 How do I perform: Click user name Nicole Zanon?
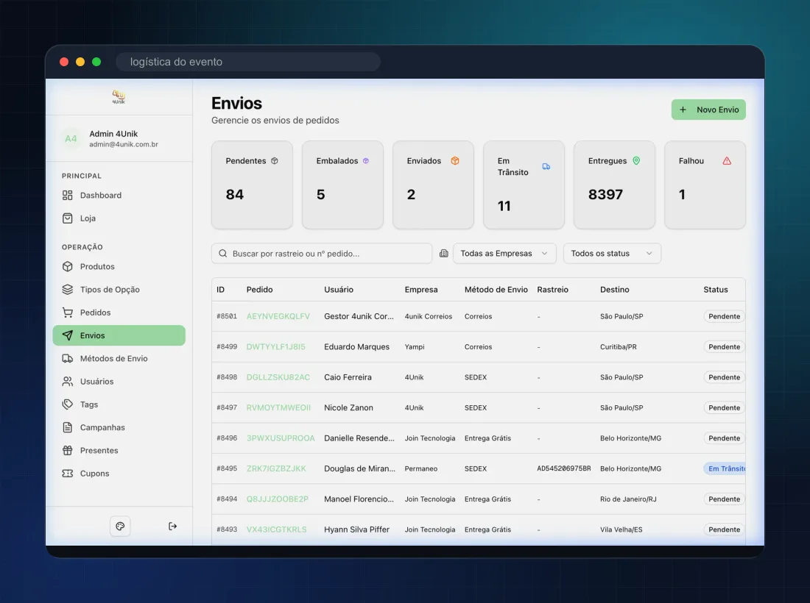point(348,407)
